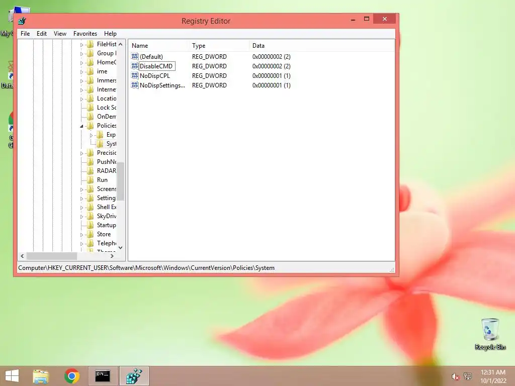Image resolution: width=515 pixels, height=386 pixels.
Task: Open the Favorites menu
Action: [85, 34]
